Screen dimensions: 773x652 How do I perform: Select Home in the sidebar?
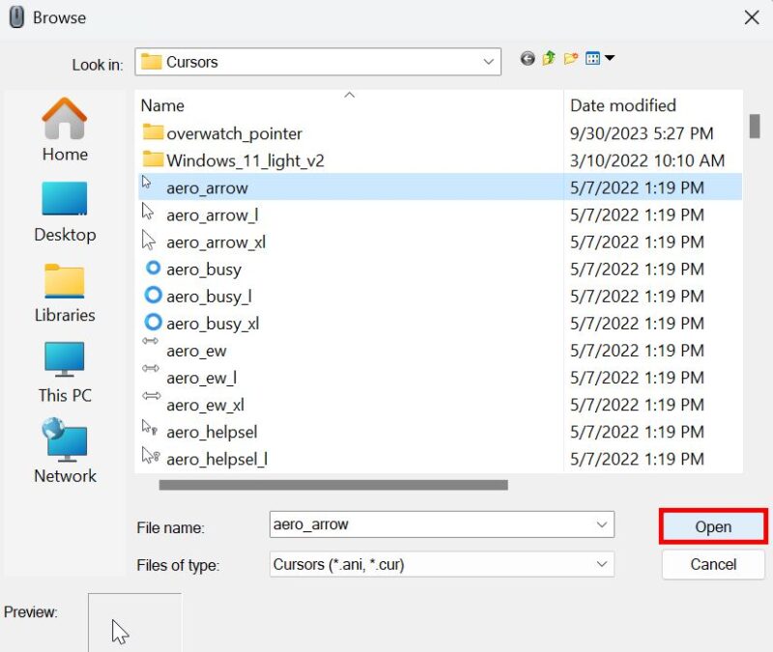click(x=64, y=130)
